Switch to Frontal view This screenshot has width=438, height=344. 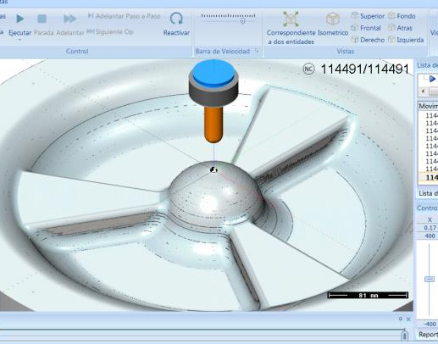click(366, 28)
